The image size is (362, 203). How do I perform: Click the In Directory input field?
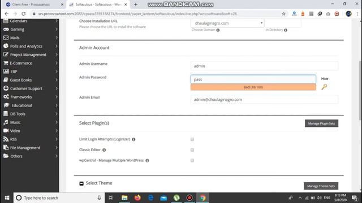(283, 23)
